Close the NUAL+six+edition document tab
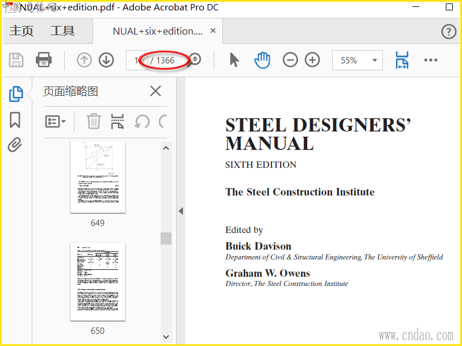The width and height of the screenshot is (462, 346). (x=213, y=31)
